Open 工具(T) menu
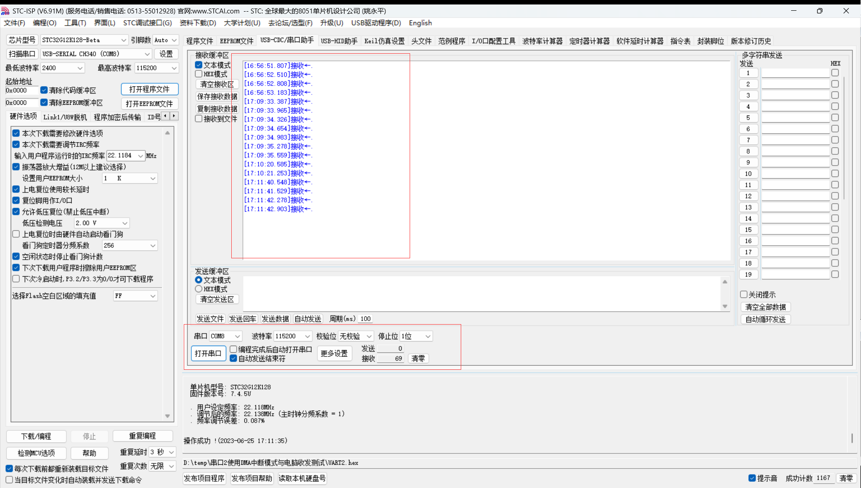The image size is (861, 488). click(x=75, y=23)
